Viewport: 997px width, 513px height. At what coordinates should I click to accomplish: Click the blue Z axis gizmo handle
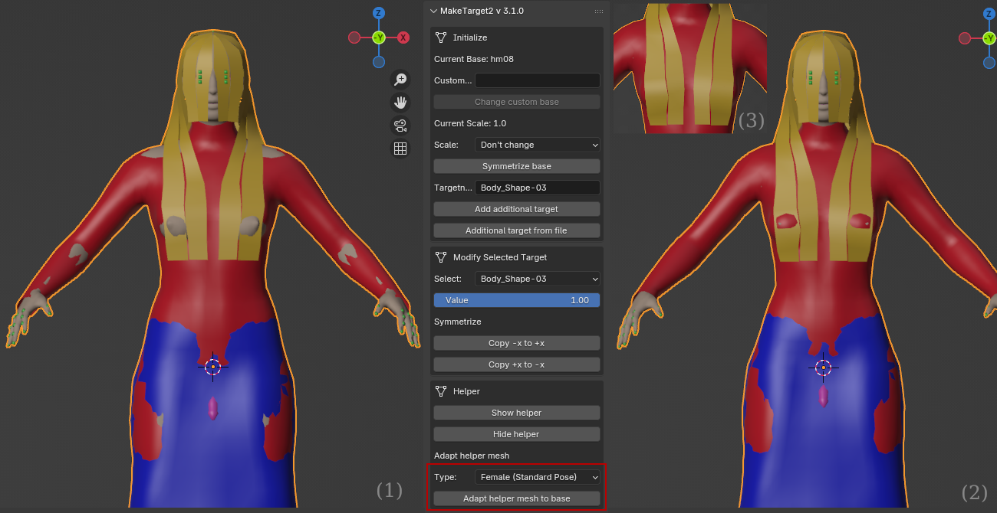378,14
